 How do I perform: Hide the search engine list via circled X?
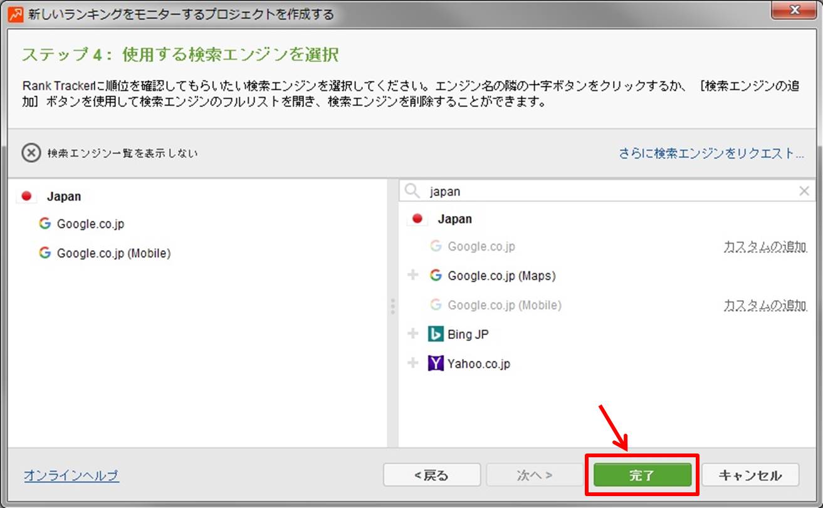31,153
